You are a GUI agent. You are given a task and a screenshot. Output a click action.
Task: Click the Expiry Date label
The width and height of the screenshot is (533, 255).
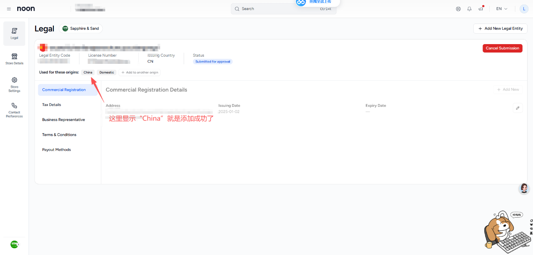[376, 106]
